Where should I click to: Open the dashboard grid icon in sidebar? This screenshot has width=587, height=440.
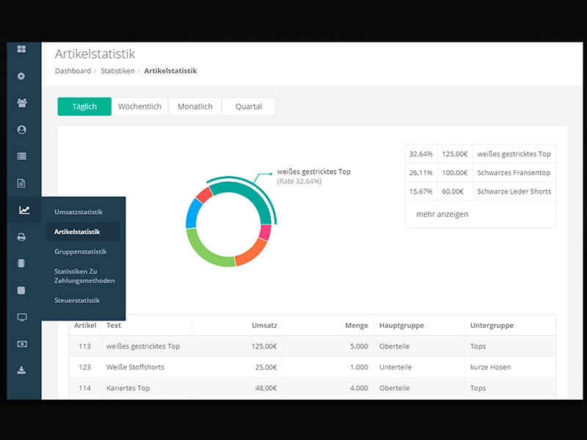click(21, 49)
